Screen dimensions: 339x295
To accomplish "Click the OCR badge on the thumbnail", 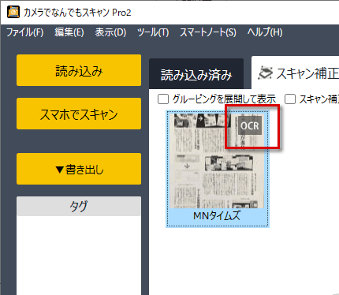I will [x=249, y=125].
